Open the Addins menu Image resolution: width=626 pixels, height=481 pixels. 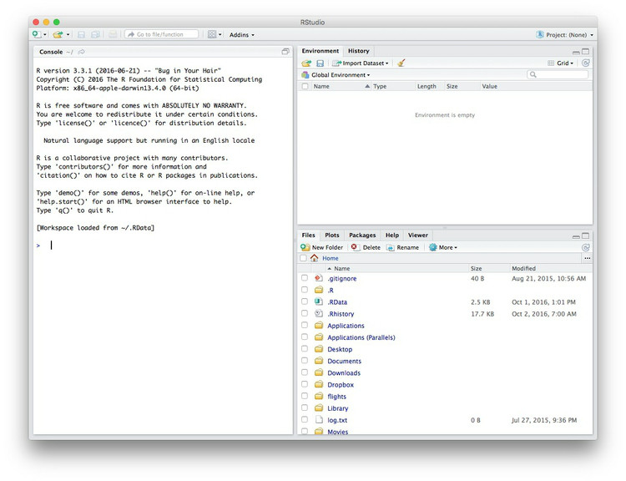241,35
